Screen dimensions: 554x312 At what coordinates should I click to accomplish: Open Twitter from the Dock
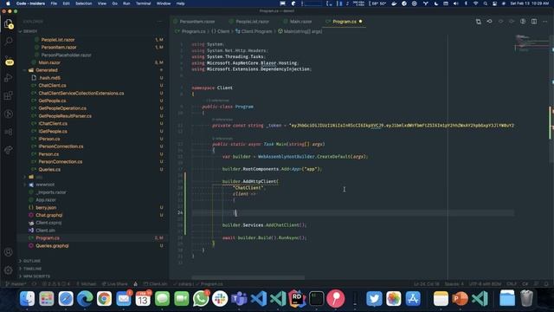[x=374, y=299]
